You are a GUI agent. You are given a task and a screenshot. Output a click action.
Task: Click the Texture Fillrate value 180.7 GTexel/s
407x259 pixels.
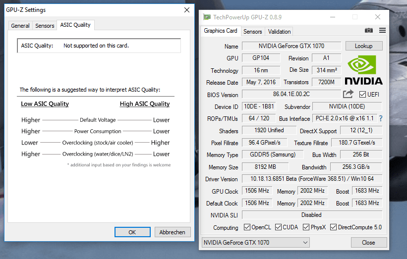pyautogui.click(x=356, y=143)
